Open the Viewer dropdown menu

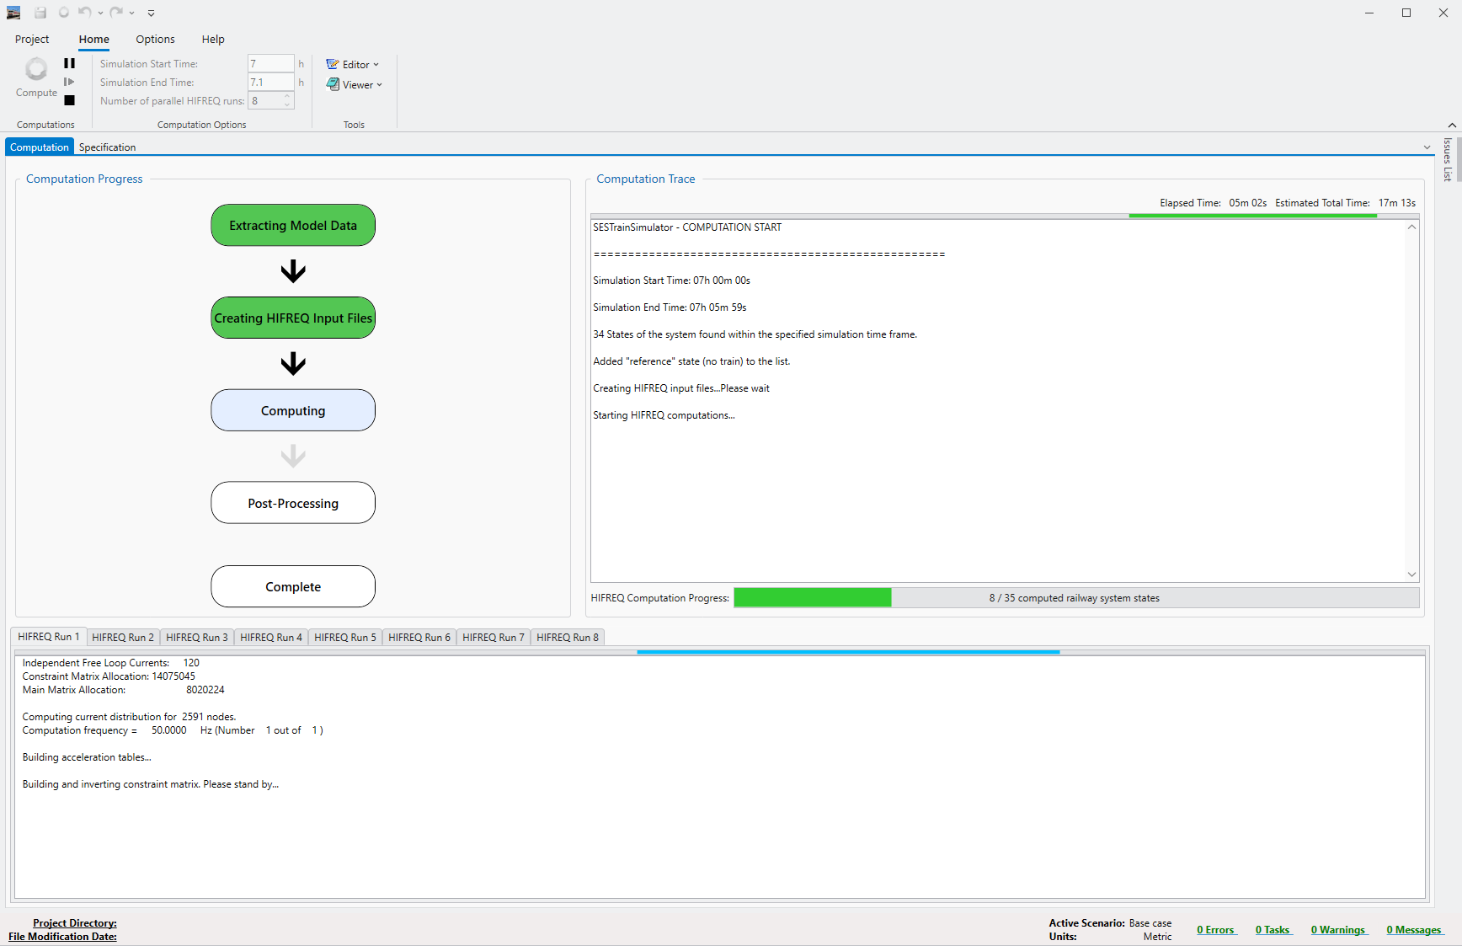[x=355, y=84]
